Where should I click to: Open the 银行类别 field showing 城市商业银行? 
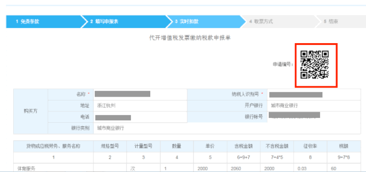pyautogui.click(x=227, y=128)
